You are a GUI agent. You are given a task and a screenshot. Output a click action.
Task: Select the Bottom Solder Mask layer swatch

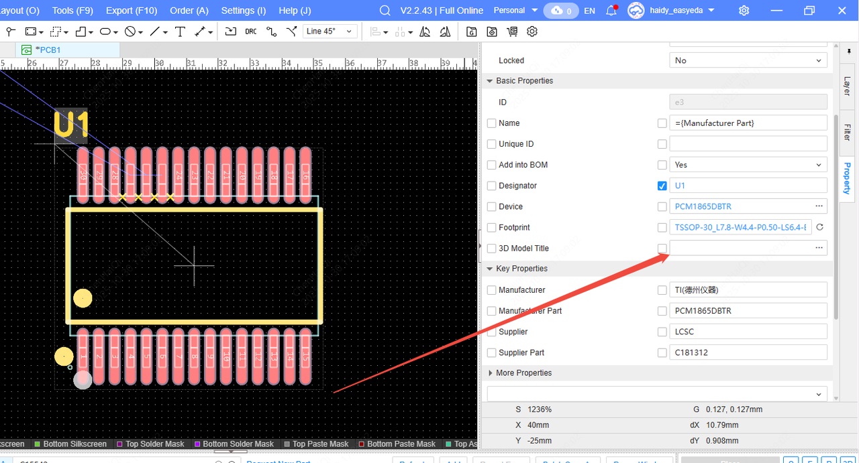pos(198,444)
